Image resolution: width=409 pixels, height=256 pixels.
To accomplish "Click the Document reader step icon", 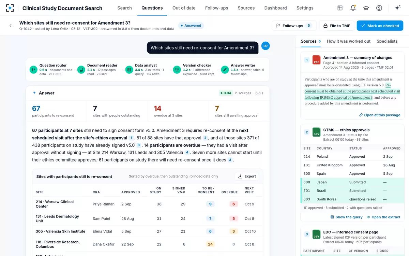I will click(81, 70).
